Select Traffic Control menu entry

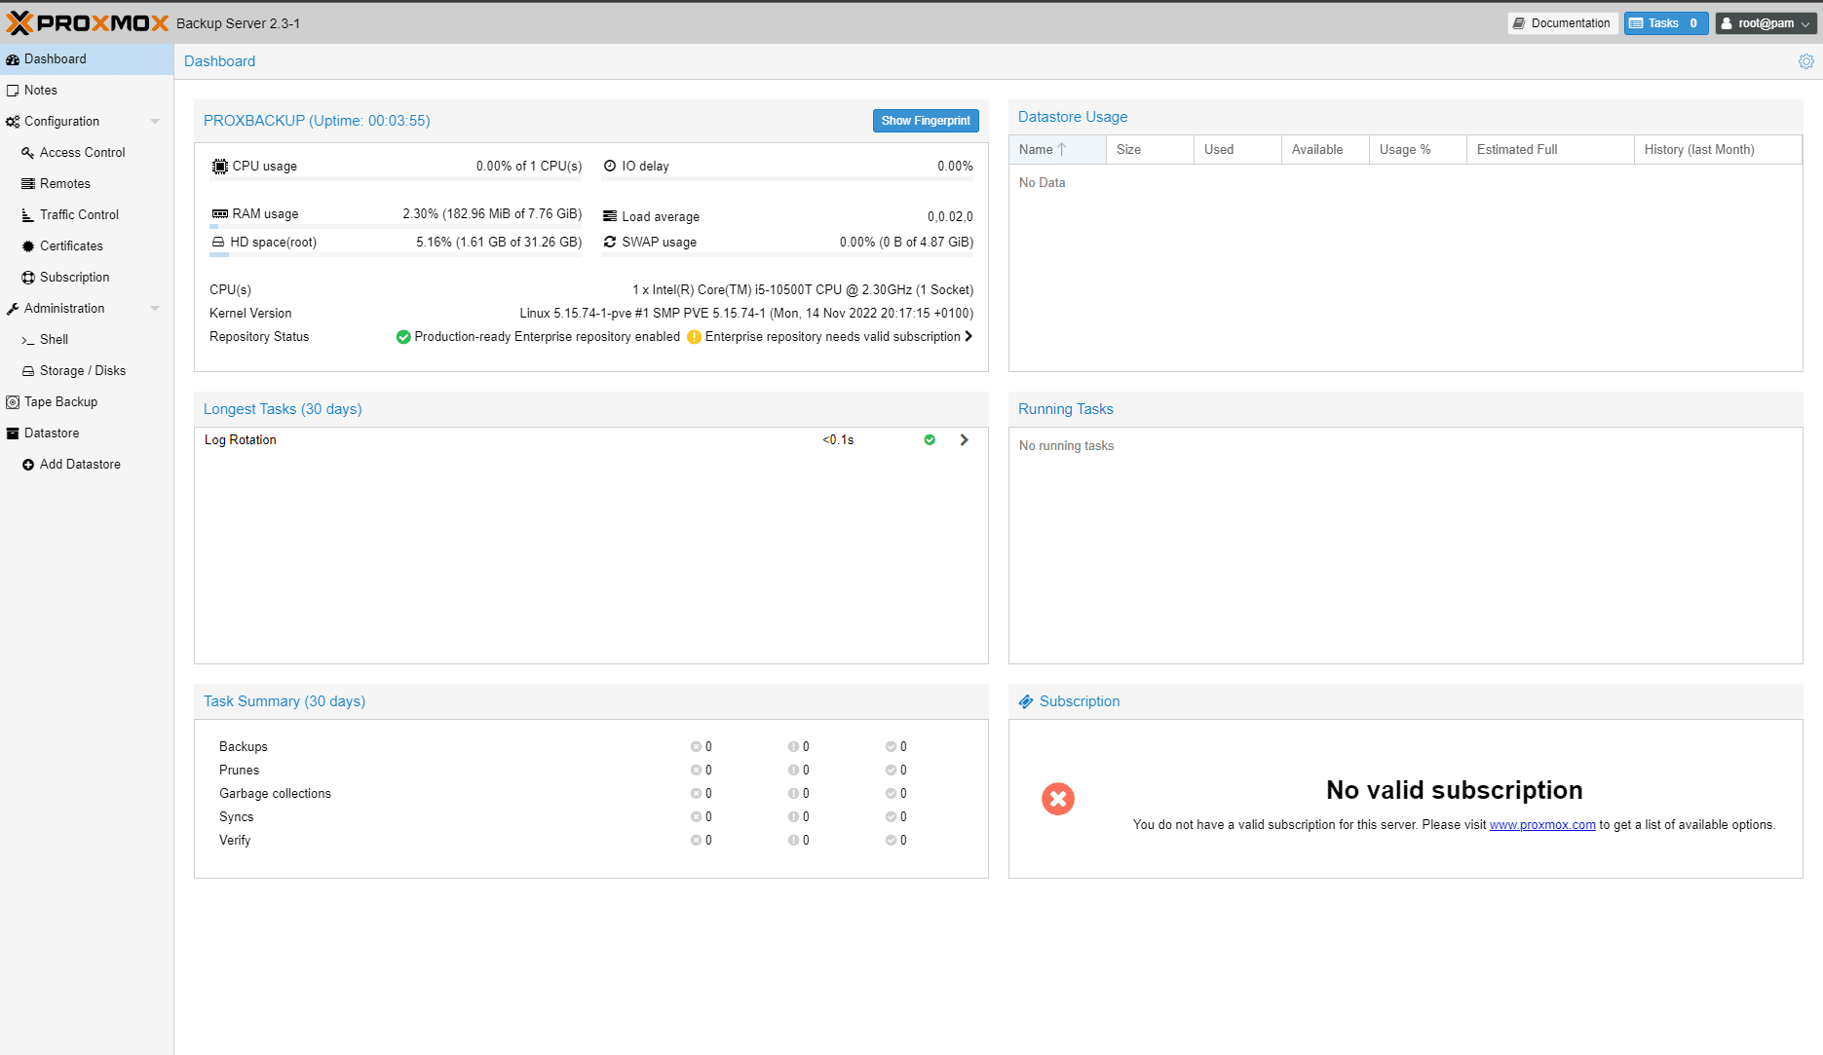pyautogui.click(x=87, y=215)
